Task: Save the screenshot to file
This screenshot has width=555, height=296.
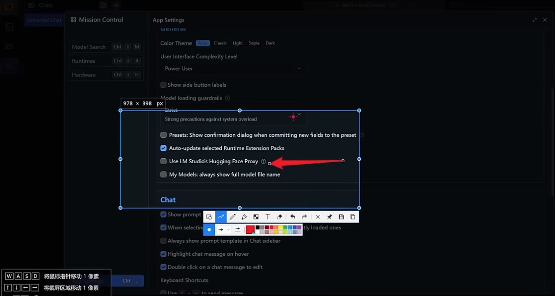Action: pyautogui.click(x=341, y=217)
